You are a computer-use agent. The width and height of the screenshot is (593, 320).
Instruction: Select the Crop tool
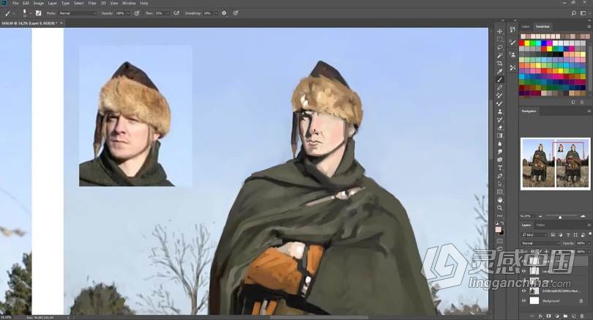coord(499,63)
